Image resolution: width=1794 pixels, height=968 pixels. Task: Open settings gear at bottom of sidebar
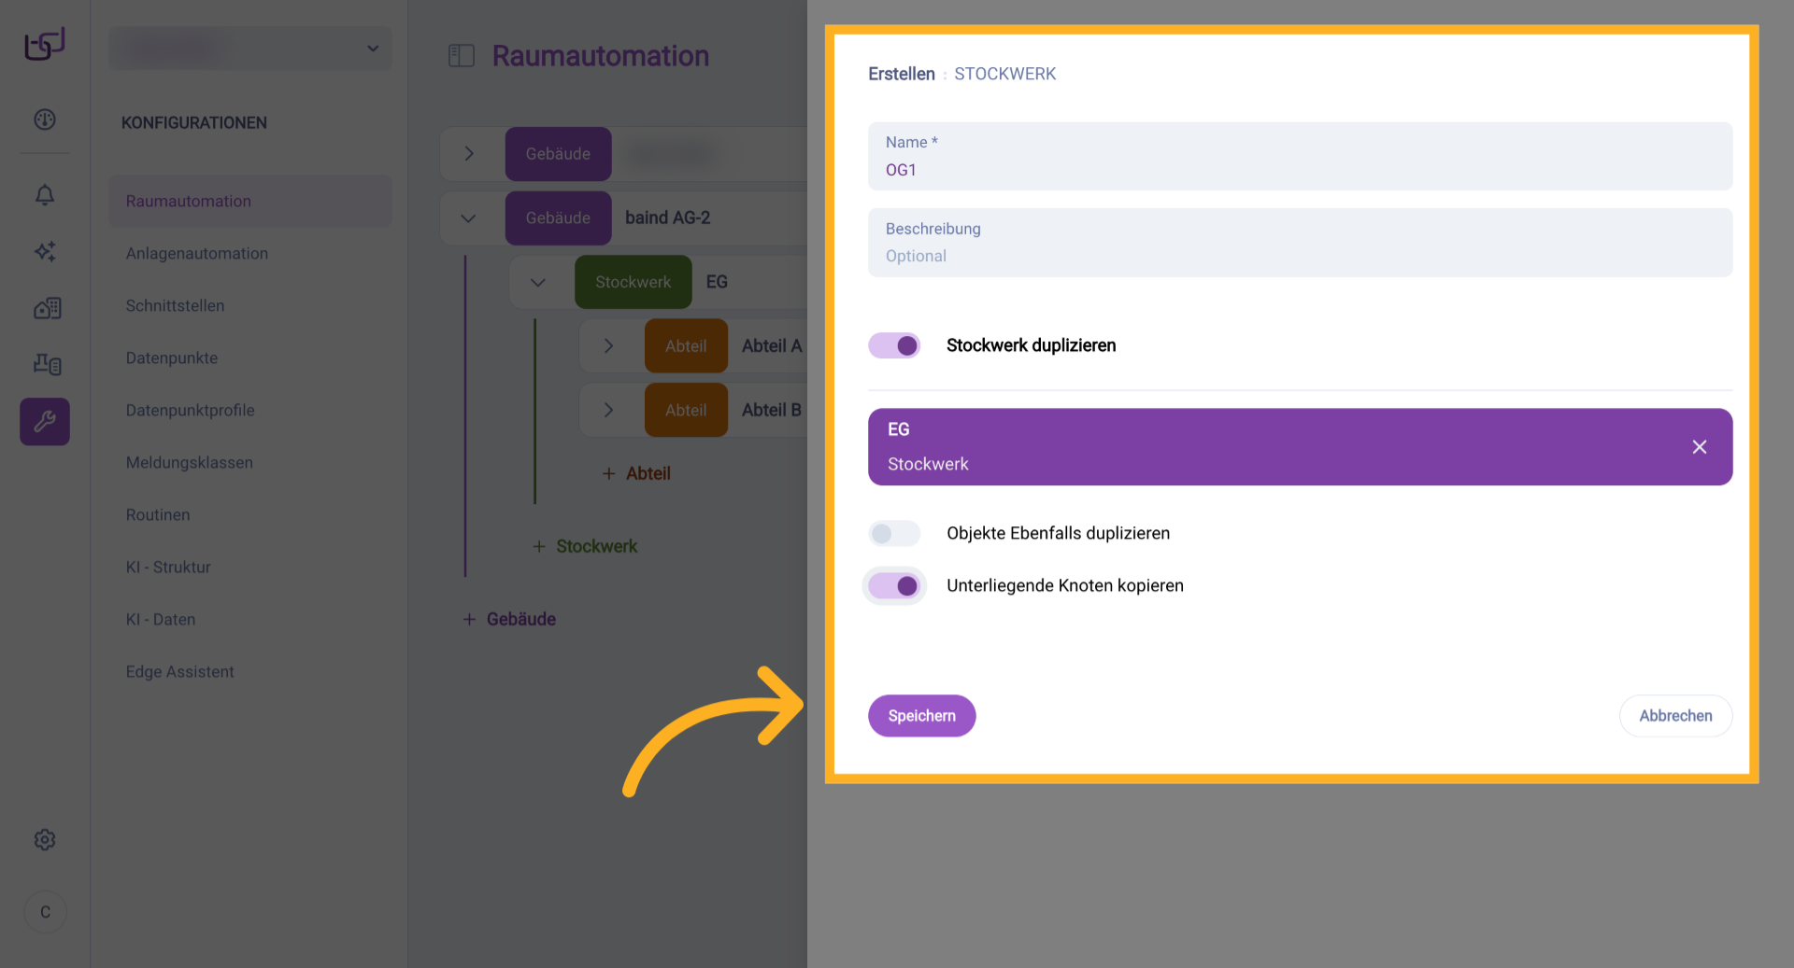coord(45,840)
